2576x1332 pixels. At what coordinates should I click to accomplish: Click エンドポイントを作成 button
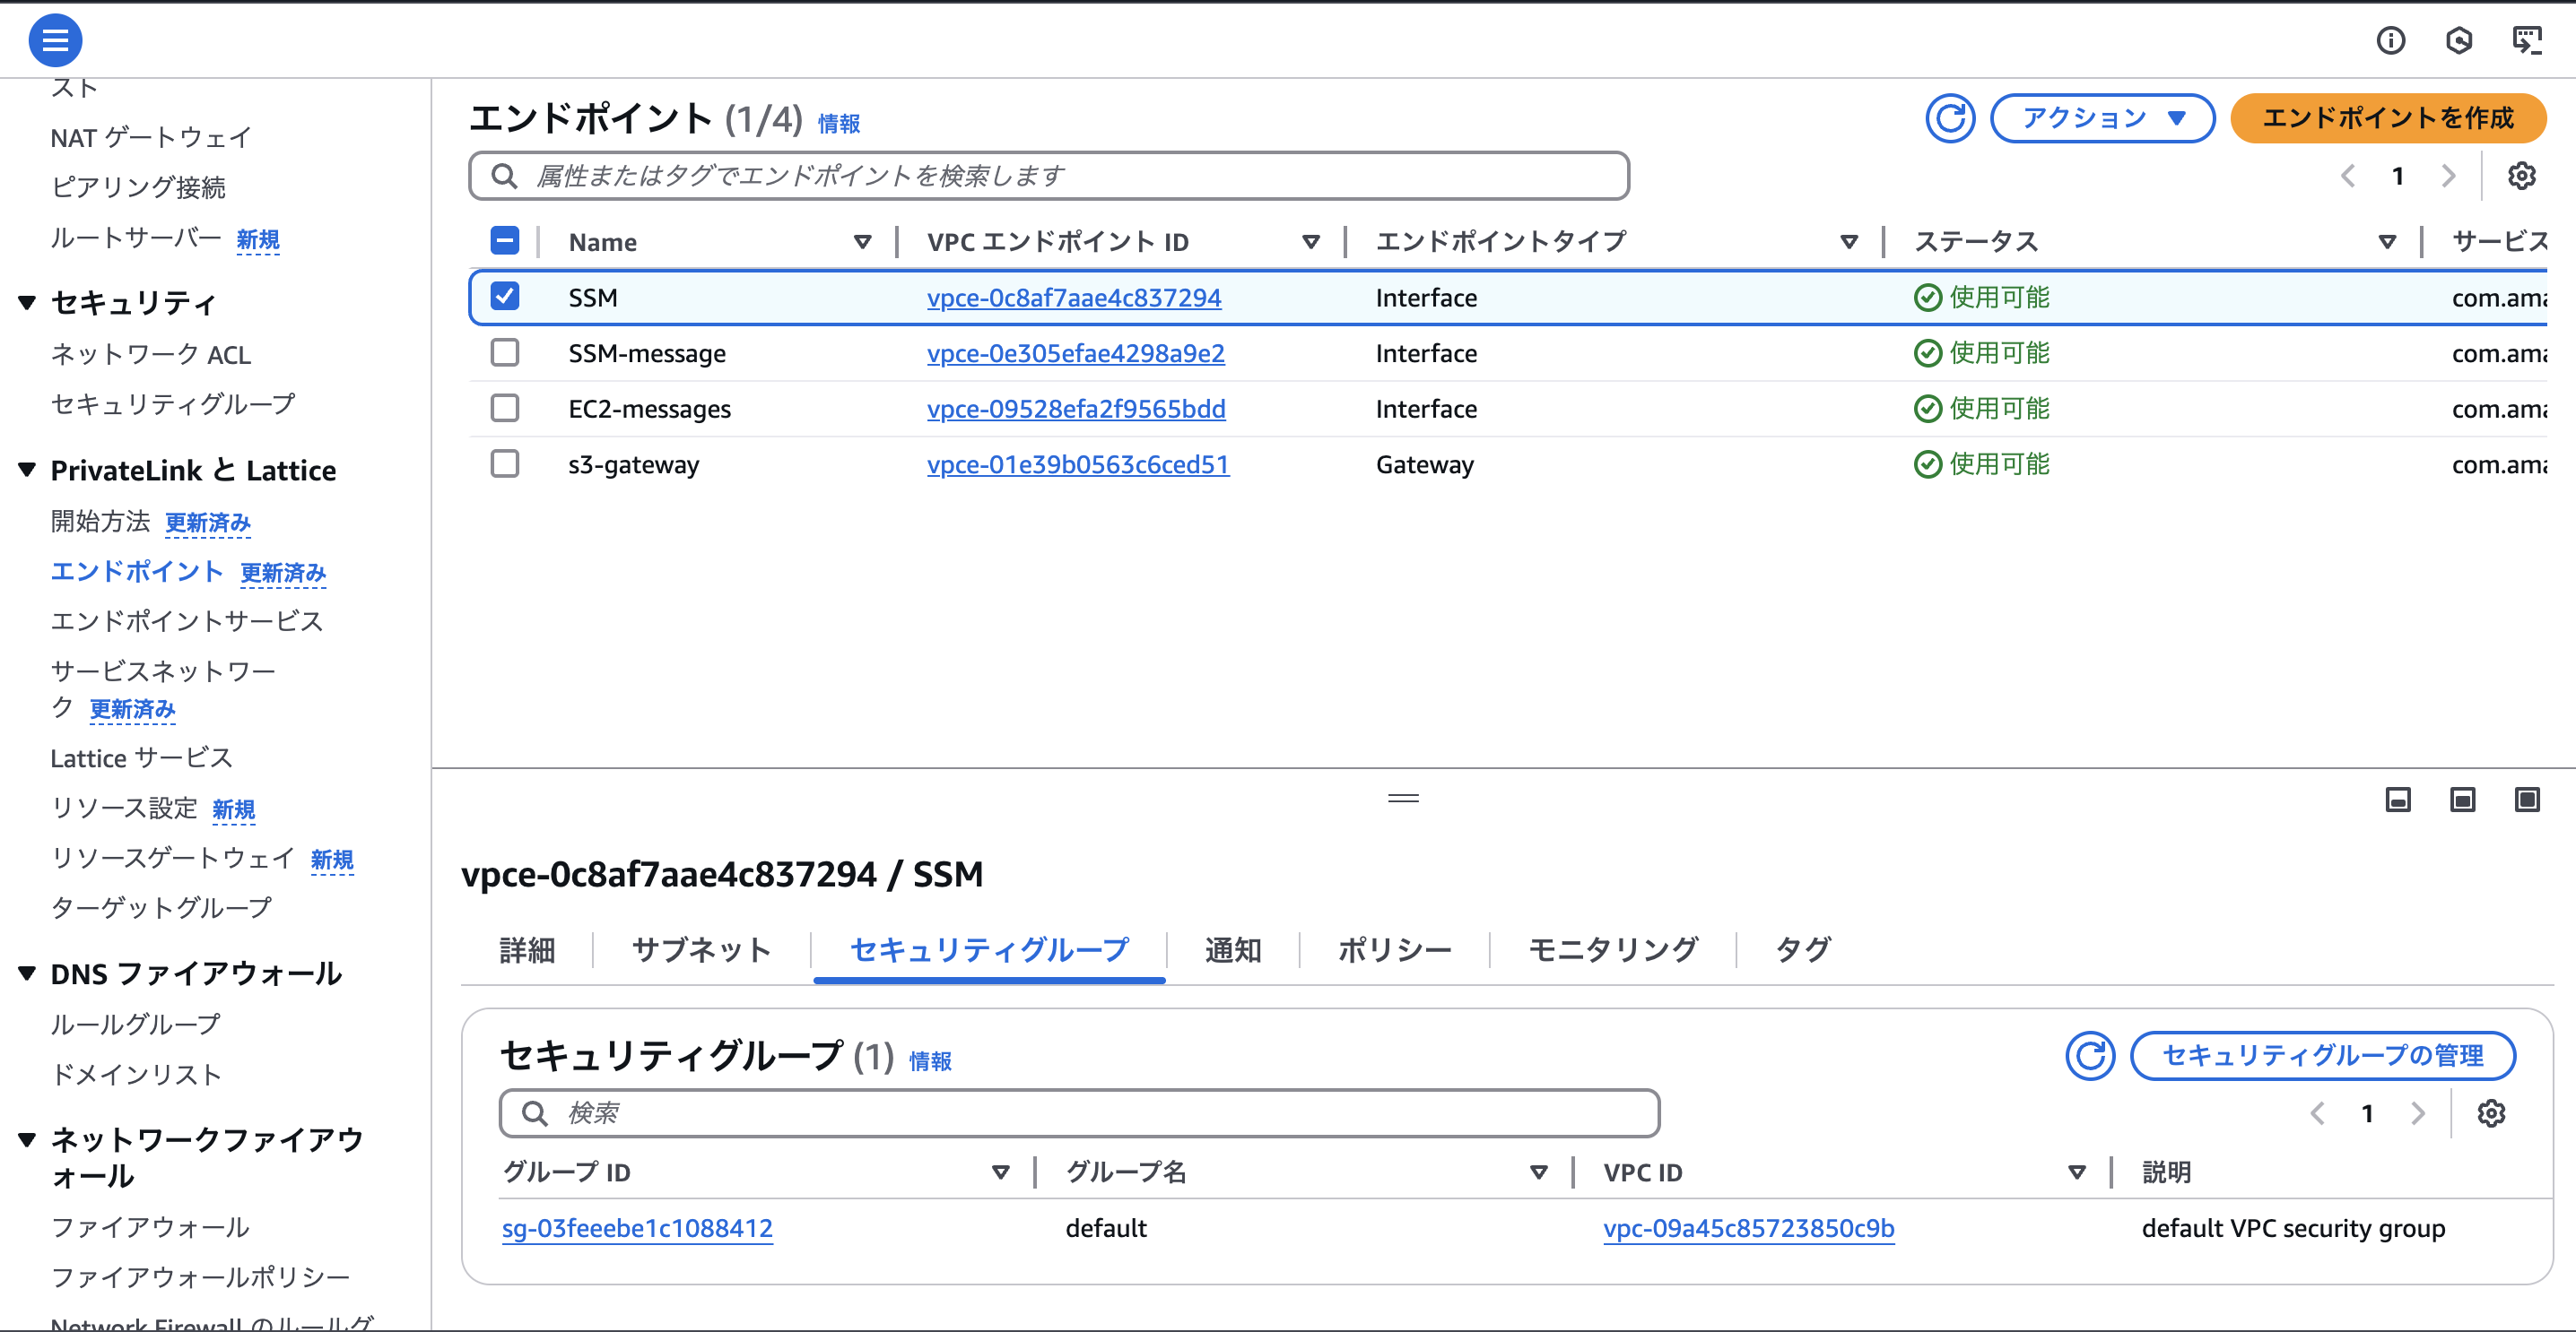(x=2387, y=119)
